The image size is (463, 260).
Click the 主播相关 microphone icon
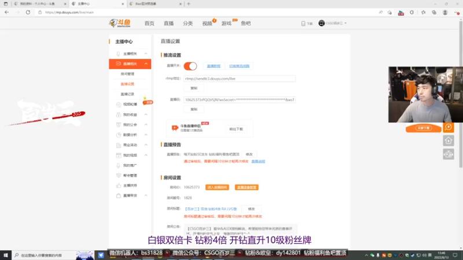click(119, 54)
